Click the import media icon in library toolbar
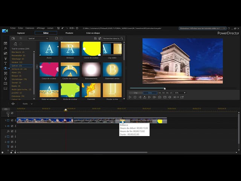241x181 pixels. pyautogui.click(x=13, y=38)
